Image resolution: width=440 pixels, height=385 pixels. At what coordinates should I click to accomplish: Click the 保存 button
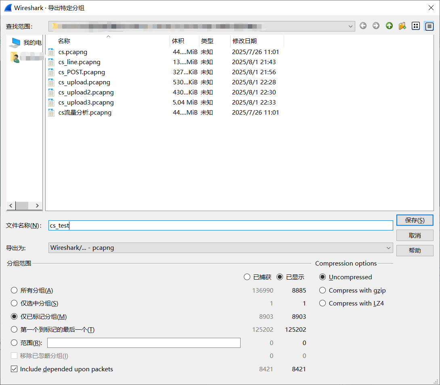(415, 220)
